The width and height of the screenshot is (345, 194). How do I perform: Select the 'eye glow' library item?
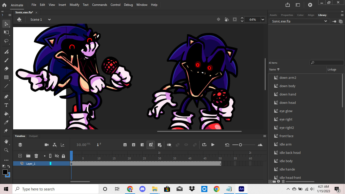point(286,111)
